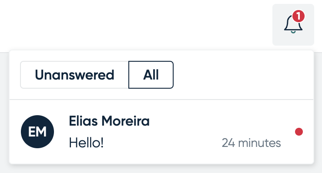322x173 pixels.
Task: Click the red badge showing 1
Action: click(299, 16)
